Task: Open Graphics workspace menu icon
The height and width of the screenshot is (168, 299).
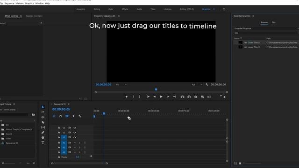Action: [x=214, y=9]
